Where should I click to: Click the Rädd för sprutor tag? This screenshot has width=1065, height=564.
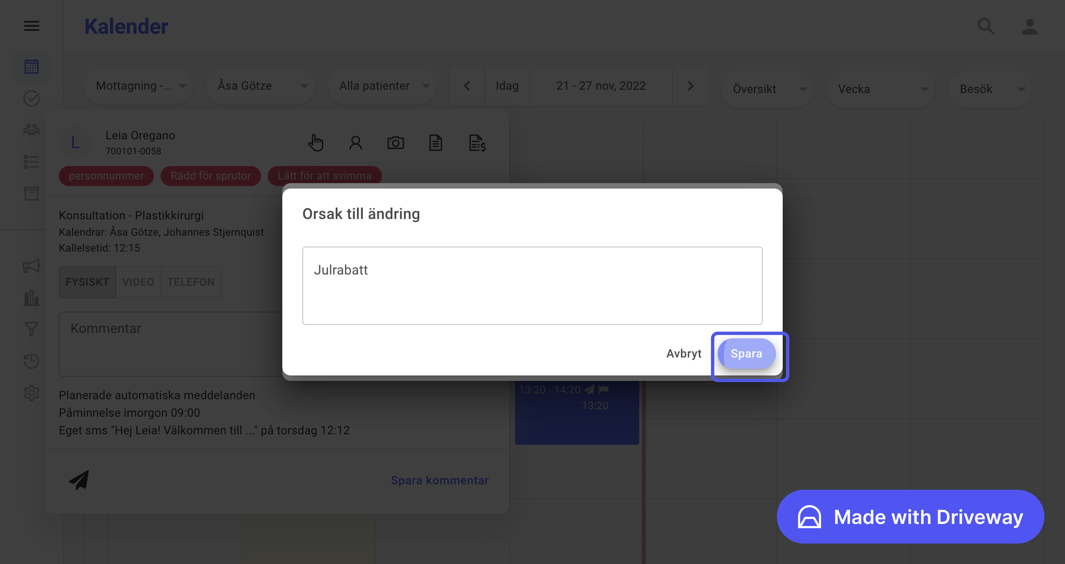coord(211,176)
